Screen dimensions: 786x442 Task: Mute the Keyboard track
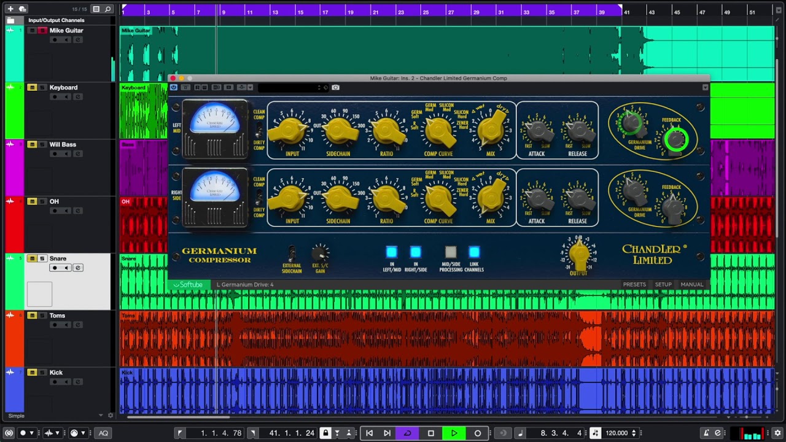[x=32, y=88]
